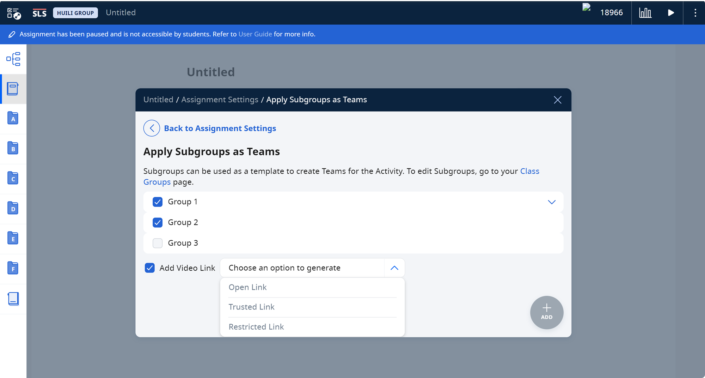Screen dimensions: 705x378
Task: Check the Group 3 checkbox
Action: coord(158,243)
